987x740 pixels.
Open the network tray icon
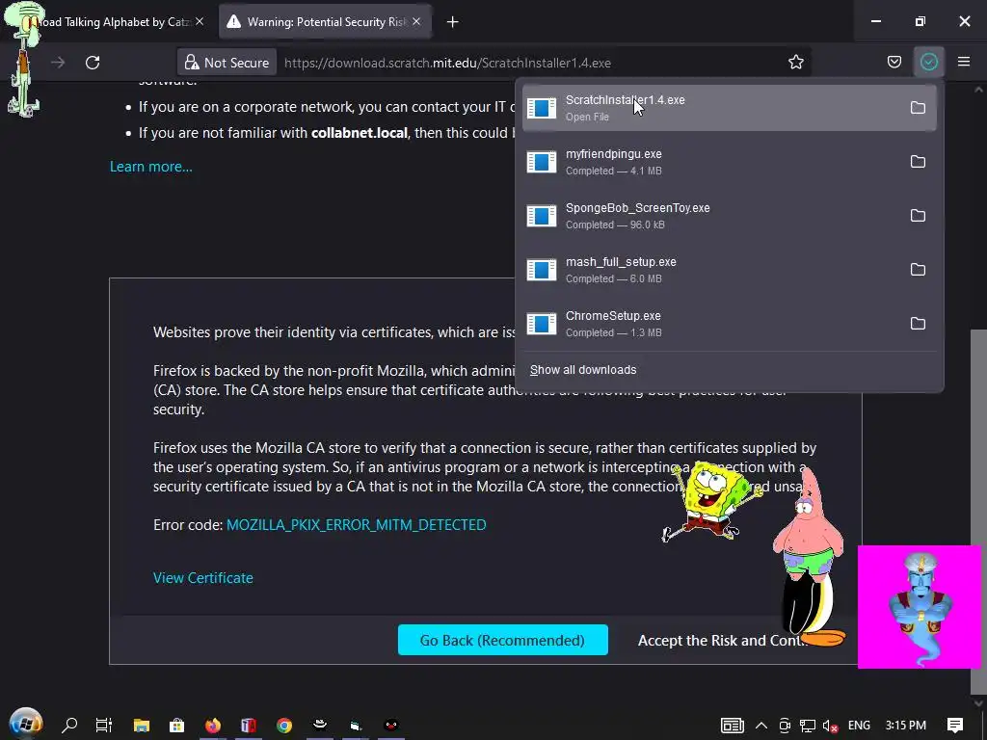pyautogui.click(x=808, y=726)
